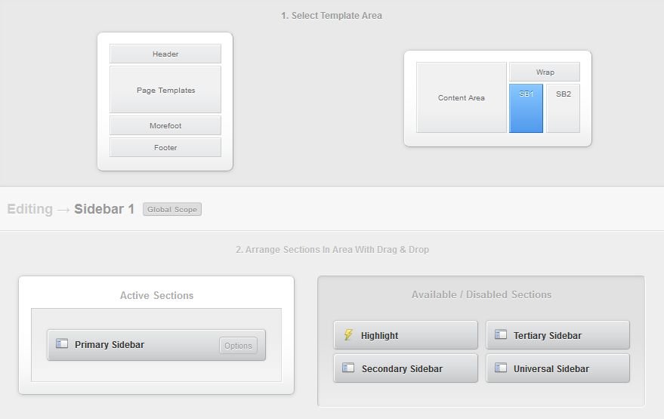Screen dimensions: 664x419
Task: Click the lightning bolt icon on Highlight
Action: click(x=348, y=335)
